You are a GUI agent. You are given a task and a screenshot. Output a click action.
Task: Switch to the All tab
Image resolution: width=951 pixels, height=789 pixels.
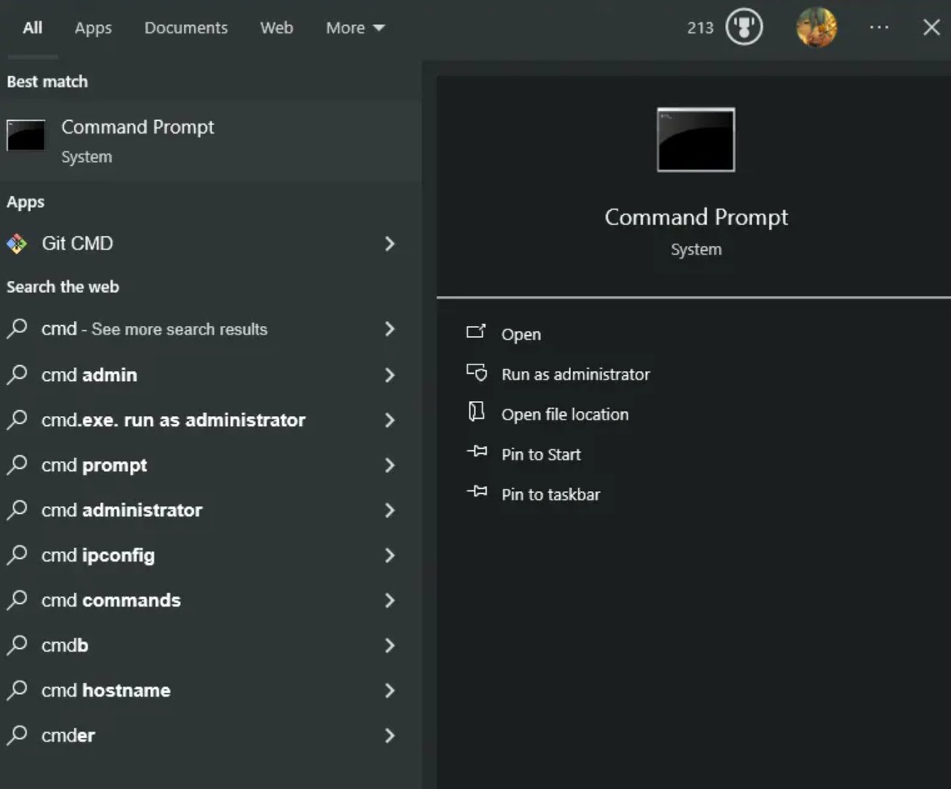click(x=33, y=28)
